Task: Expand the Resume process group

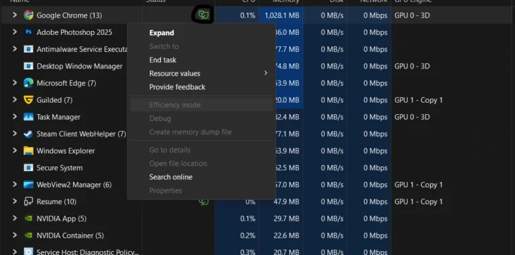Action: pyautogui.click(x=15, y=201)
